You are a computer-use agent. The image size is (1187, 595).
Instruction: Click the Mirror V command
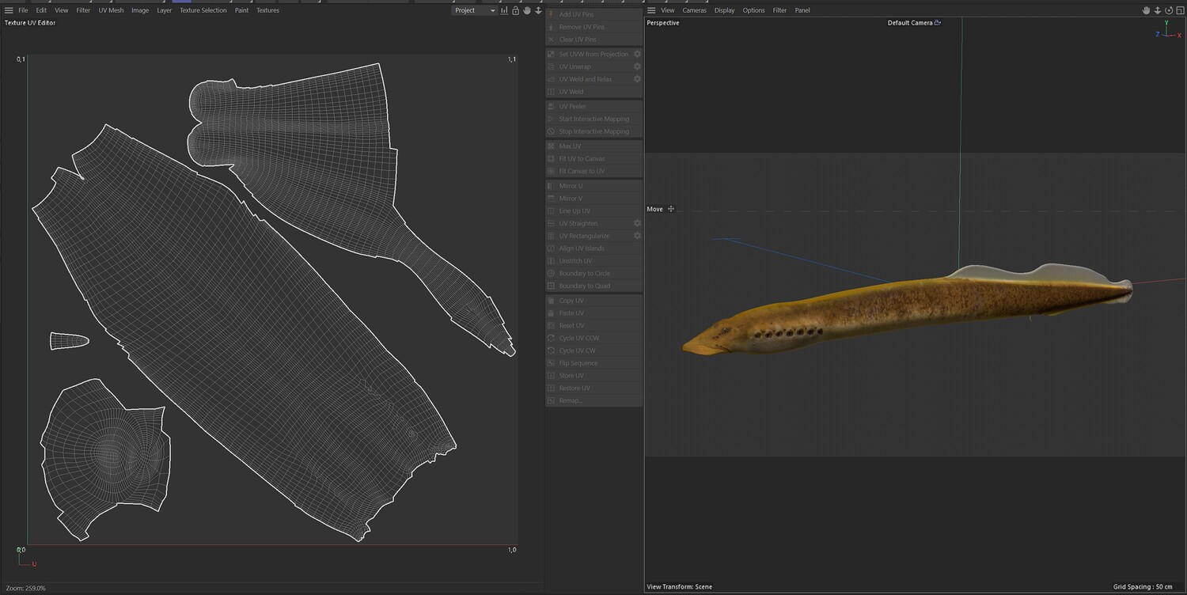click(594, 199)
